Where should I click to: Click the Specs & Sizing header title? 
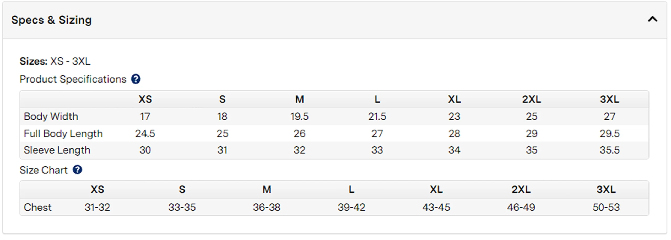pyautogui.click(x=52, y=20)
